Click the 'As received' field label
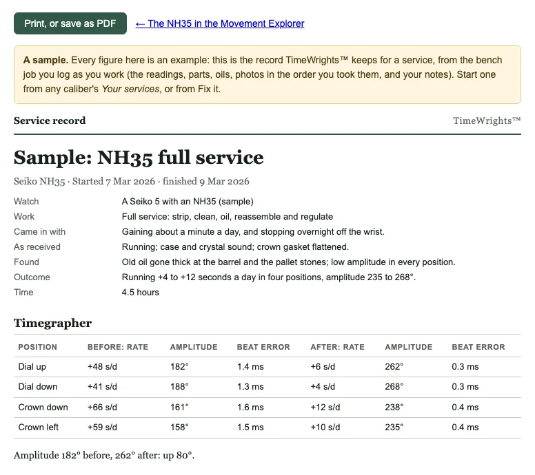The image size is (535, 475). (37, 246)
